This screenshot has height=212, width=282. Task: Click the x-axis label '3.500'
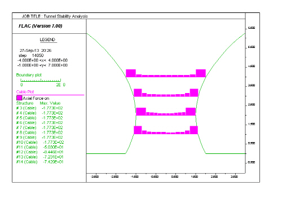pyautogui.click(x=234, y=176)
